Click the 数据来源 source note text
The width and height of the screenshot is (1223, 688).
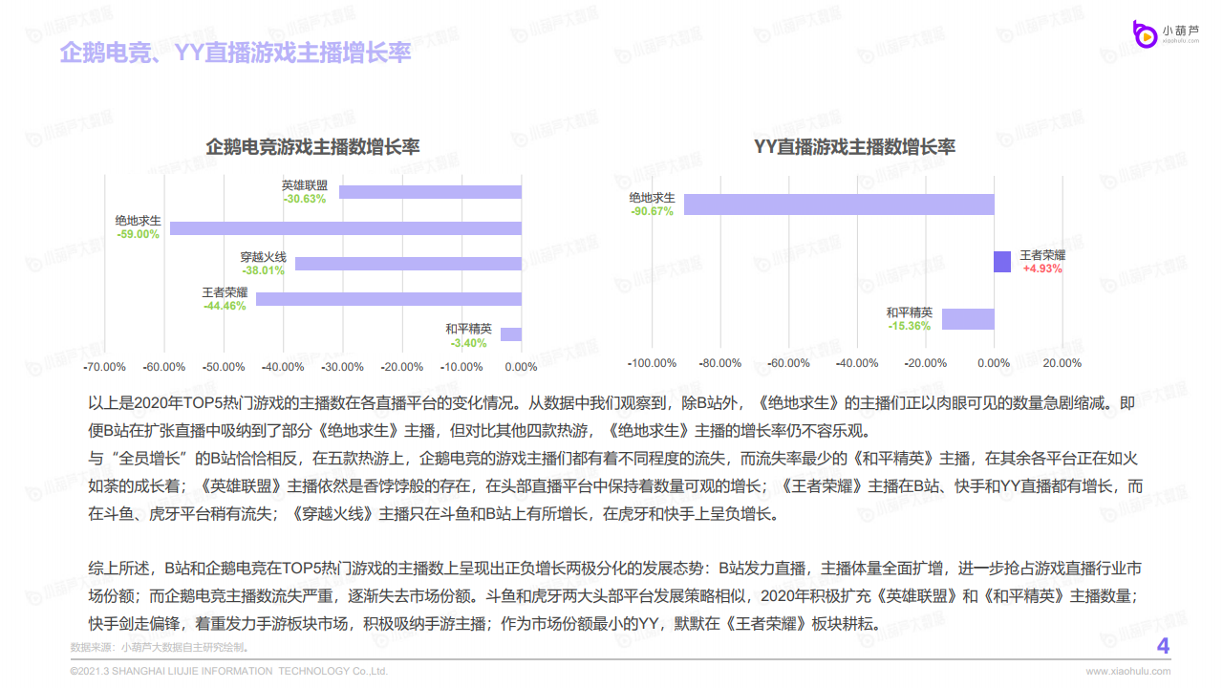point(159,647)
